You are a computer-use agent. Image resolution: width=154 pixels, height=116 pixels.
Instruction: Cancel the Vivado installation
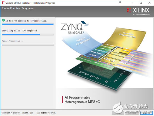point(146,113)
